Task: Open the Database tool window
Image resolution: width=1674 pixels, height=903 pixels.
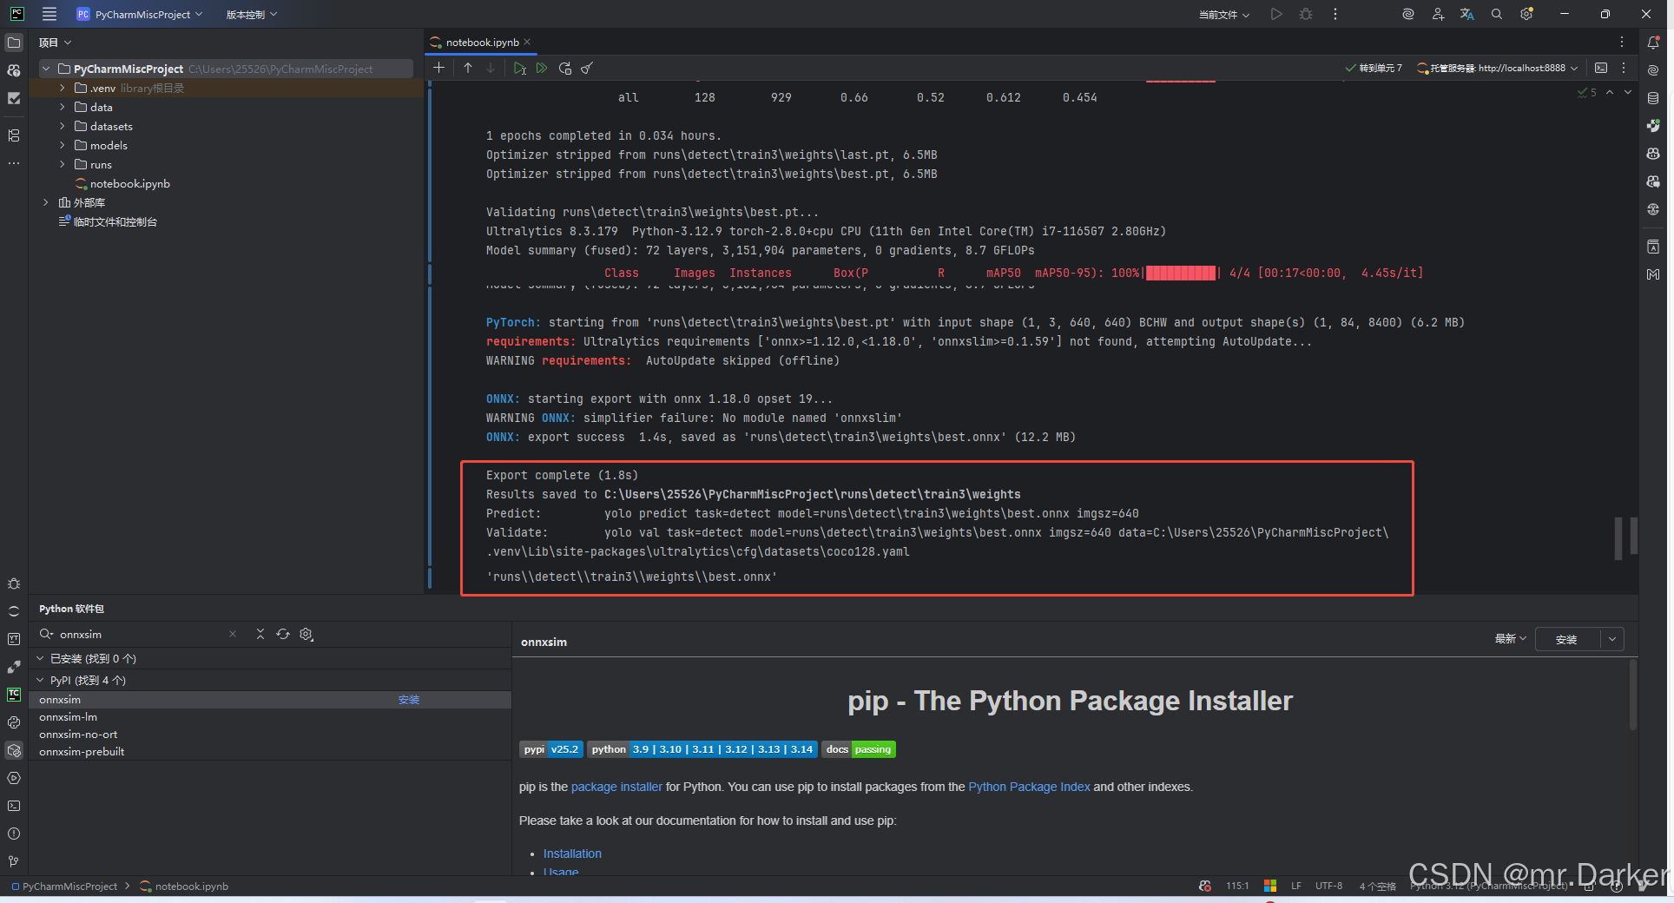Action: click(1653, 98)
